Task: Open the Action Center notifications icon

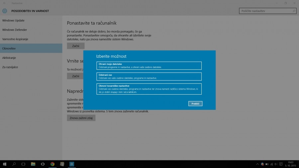Action: tap(281, 164)
